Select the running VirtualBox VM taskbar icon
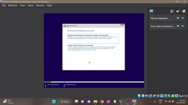Image resolution: width=188 pixels, height=105 pixels. [x=134, y=101]
